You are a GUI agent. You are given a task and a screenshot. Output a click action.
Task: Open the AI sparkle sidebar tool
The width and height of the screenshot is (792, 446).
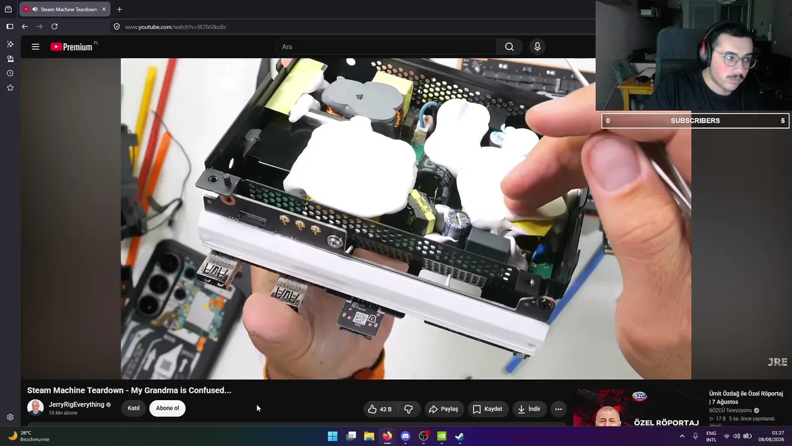coord(10,44)
